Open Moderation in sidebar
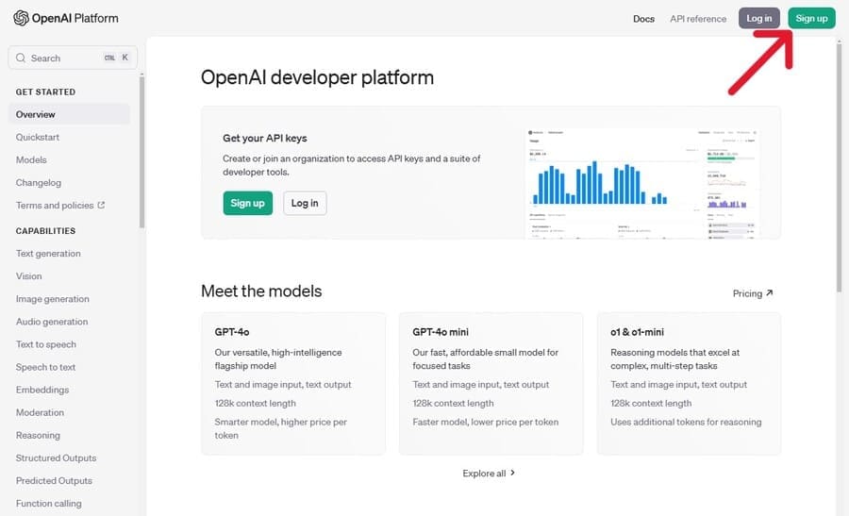This screenshot has width=849, height=516. [40, 412]
